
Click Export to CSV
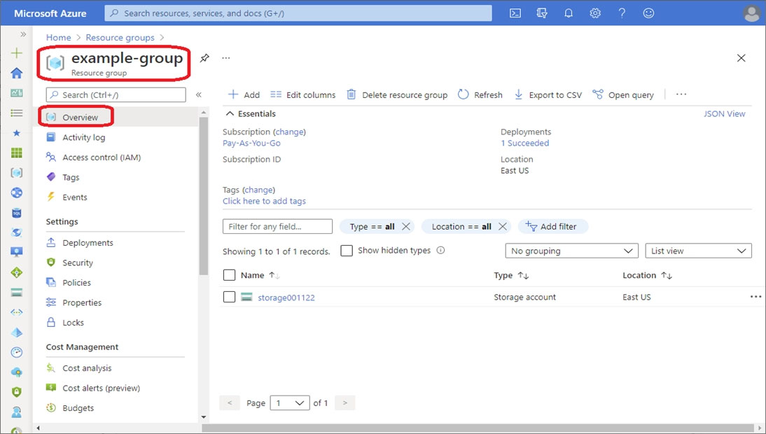pyautogui.click(x=548, y=94)
